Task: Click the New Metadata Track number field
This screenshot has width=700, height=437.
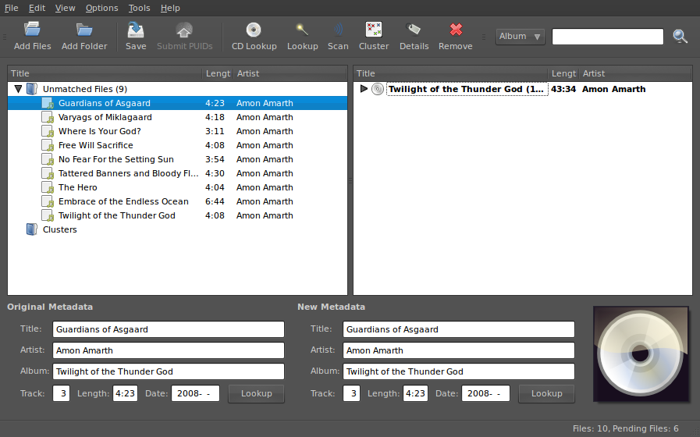Action: (351, 393)
